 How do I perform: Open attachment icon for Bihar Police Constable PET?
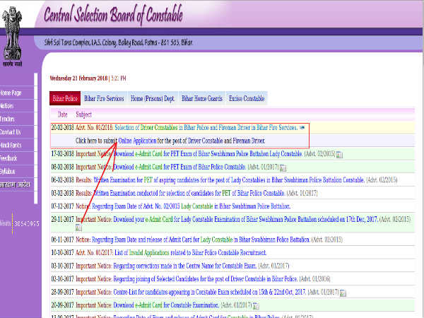point(283,168)
